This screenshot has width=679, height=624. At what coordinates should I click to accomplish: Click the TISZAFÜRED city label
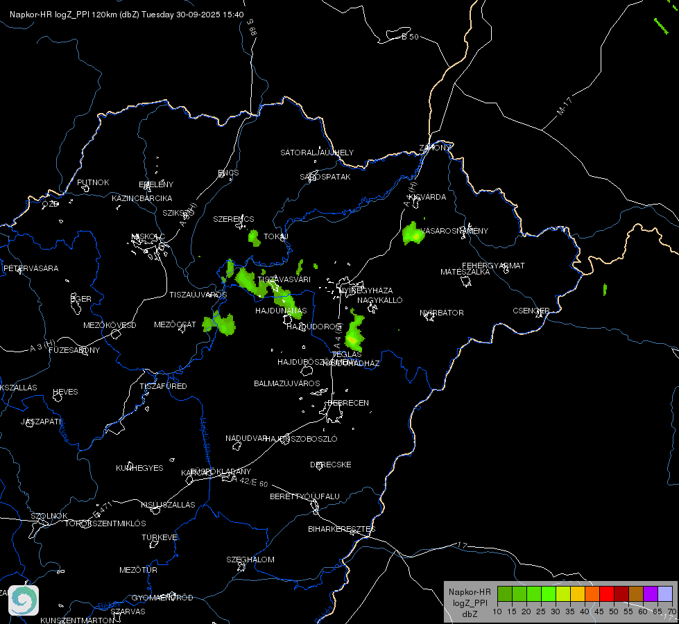click(x=163, y=385)
